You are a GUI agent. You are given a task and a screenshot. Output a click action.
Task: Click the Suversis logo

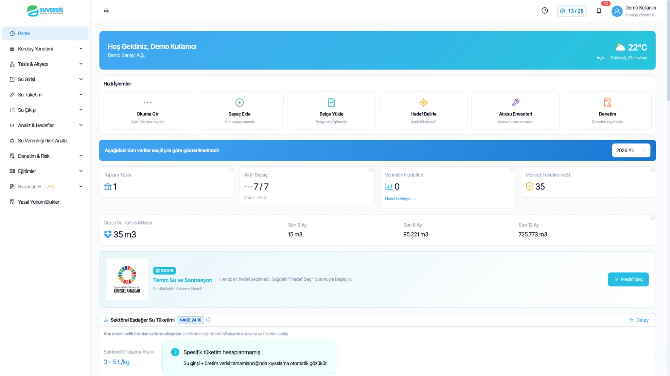[45, 11]
